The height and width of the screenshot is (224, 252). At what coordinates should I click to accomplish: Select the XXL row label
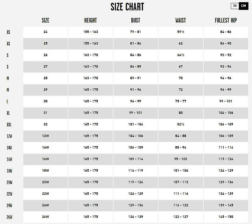pos(9,125)
